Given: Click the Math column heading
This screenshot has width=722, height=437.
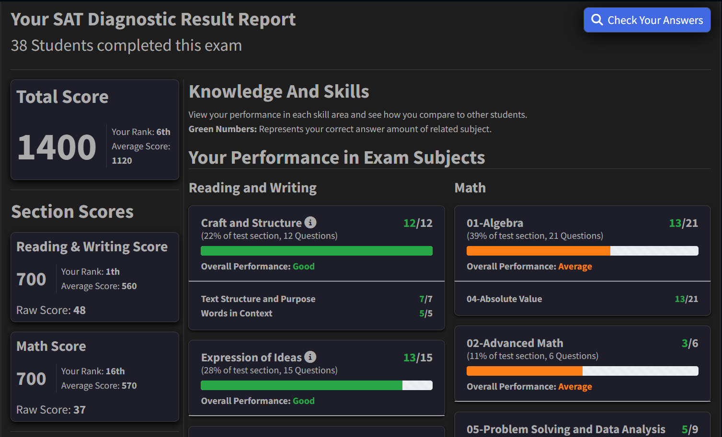Looking at the screenshot, I should 470,188.
